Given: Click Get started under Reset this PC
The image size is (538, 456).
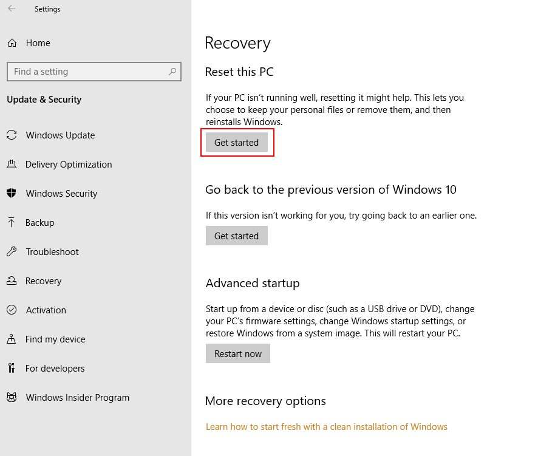Looking at the screenshot, I should pyautogui.click(x=237, y=142).
